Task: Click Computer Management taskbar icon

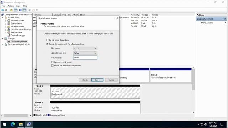Action: (x=29, y=124)
